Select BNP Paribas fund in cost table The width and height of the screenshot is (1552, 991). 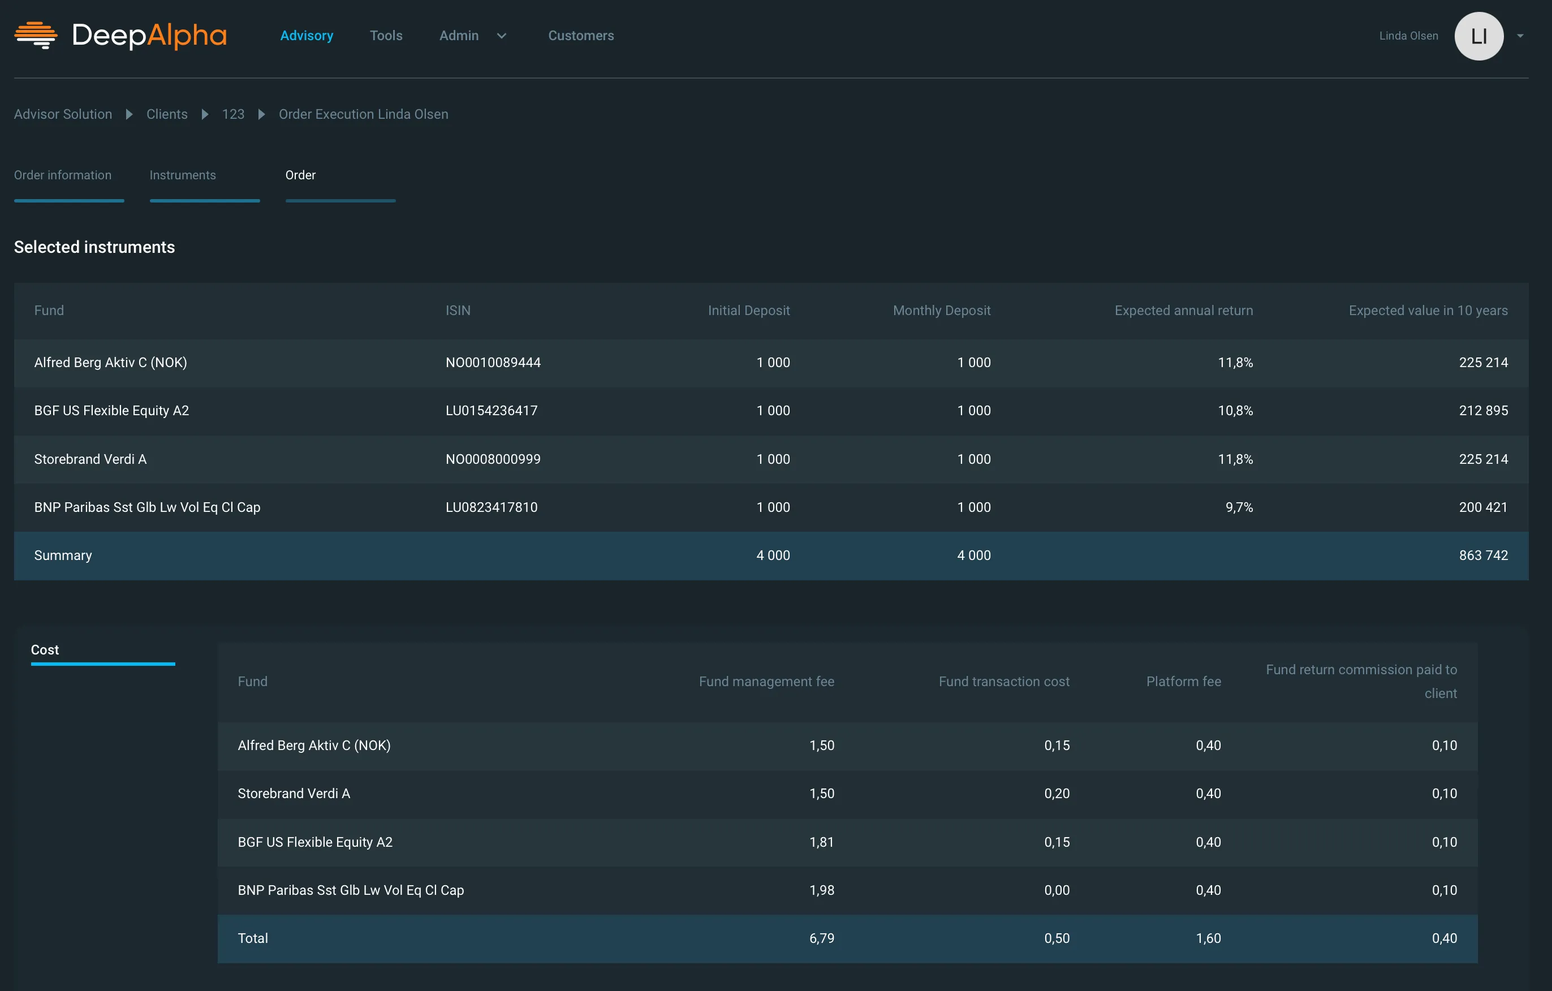pyautogui.click(x=351, y=890)
